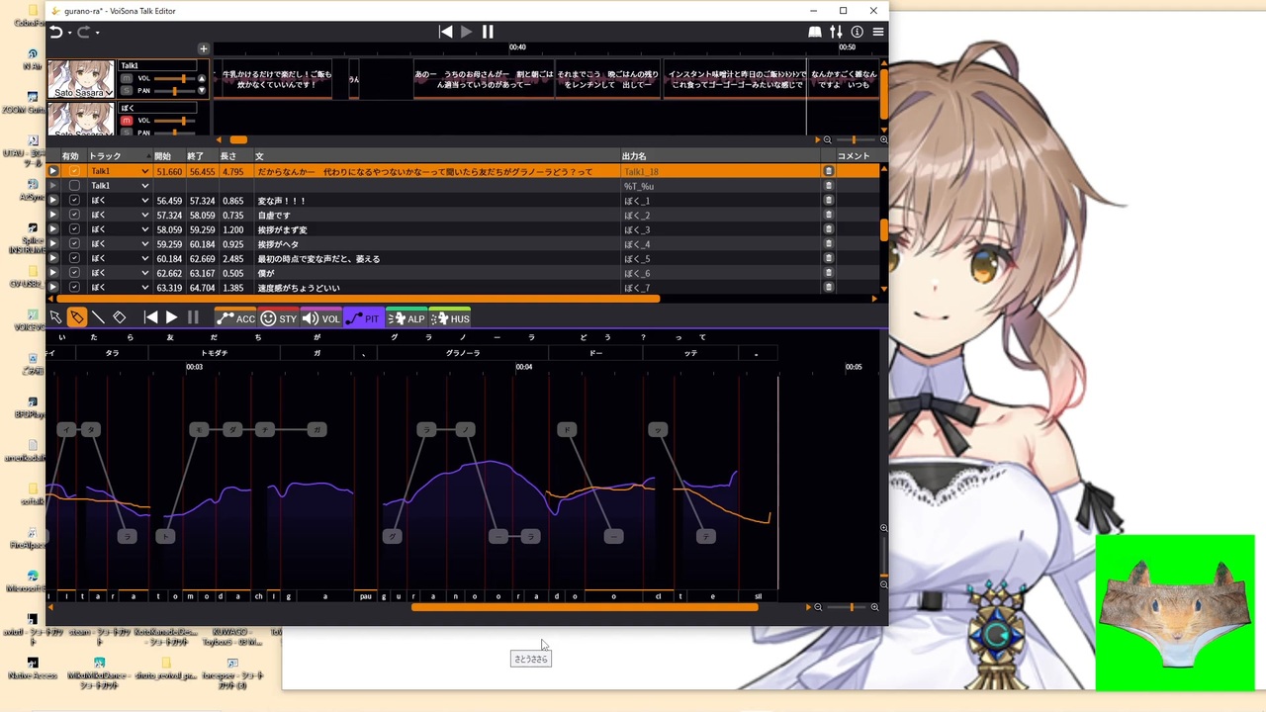This screenshot has width=1266, height=712.
Task: Pause playback in the top transport
Action: pos(488,32)
